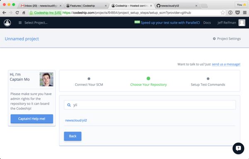Image resolution: width=249 pixels, height=159 pixels.
Task: Click the green lock security icon
Action: tap(31, 13)
